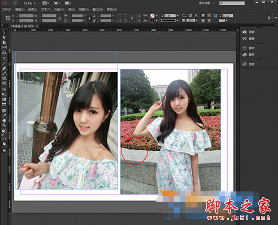Open the stroke weight dropdown
The height and width of the screenshot is (225, 278).
(177, 16)
